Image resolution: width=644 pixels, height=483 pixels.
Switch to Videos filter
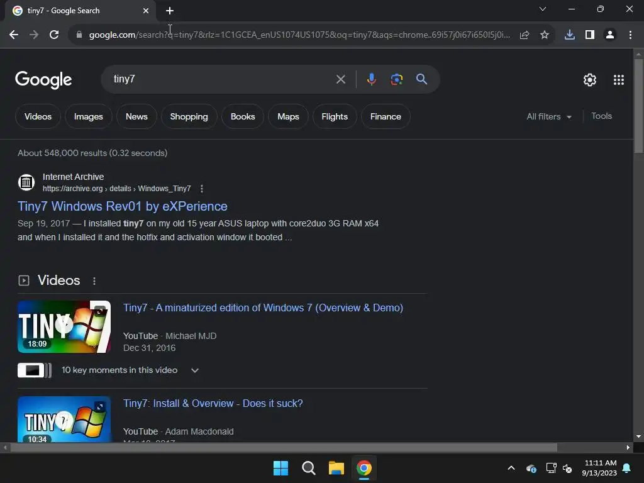(x=38, y=116)
